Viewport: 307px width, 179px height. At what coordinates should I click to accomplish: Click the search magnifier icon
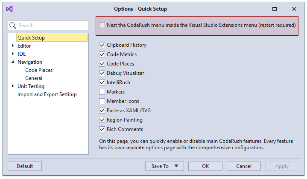click(x=13, y=26)
